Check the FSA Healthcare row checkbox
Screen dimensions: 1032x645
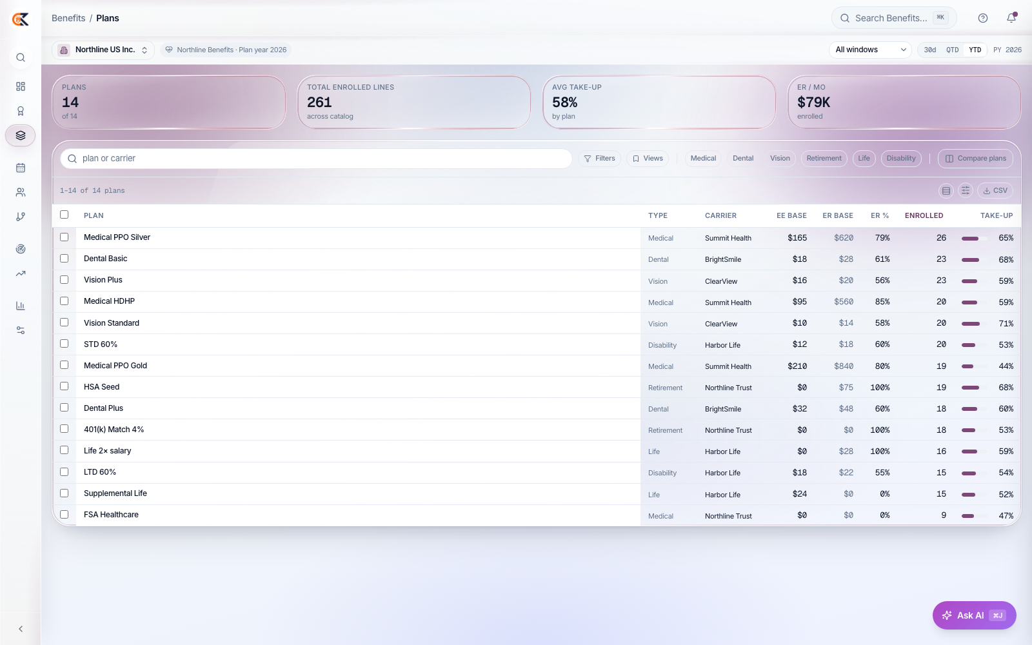[x=64, y=515]
